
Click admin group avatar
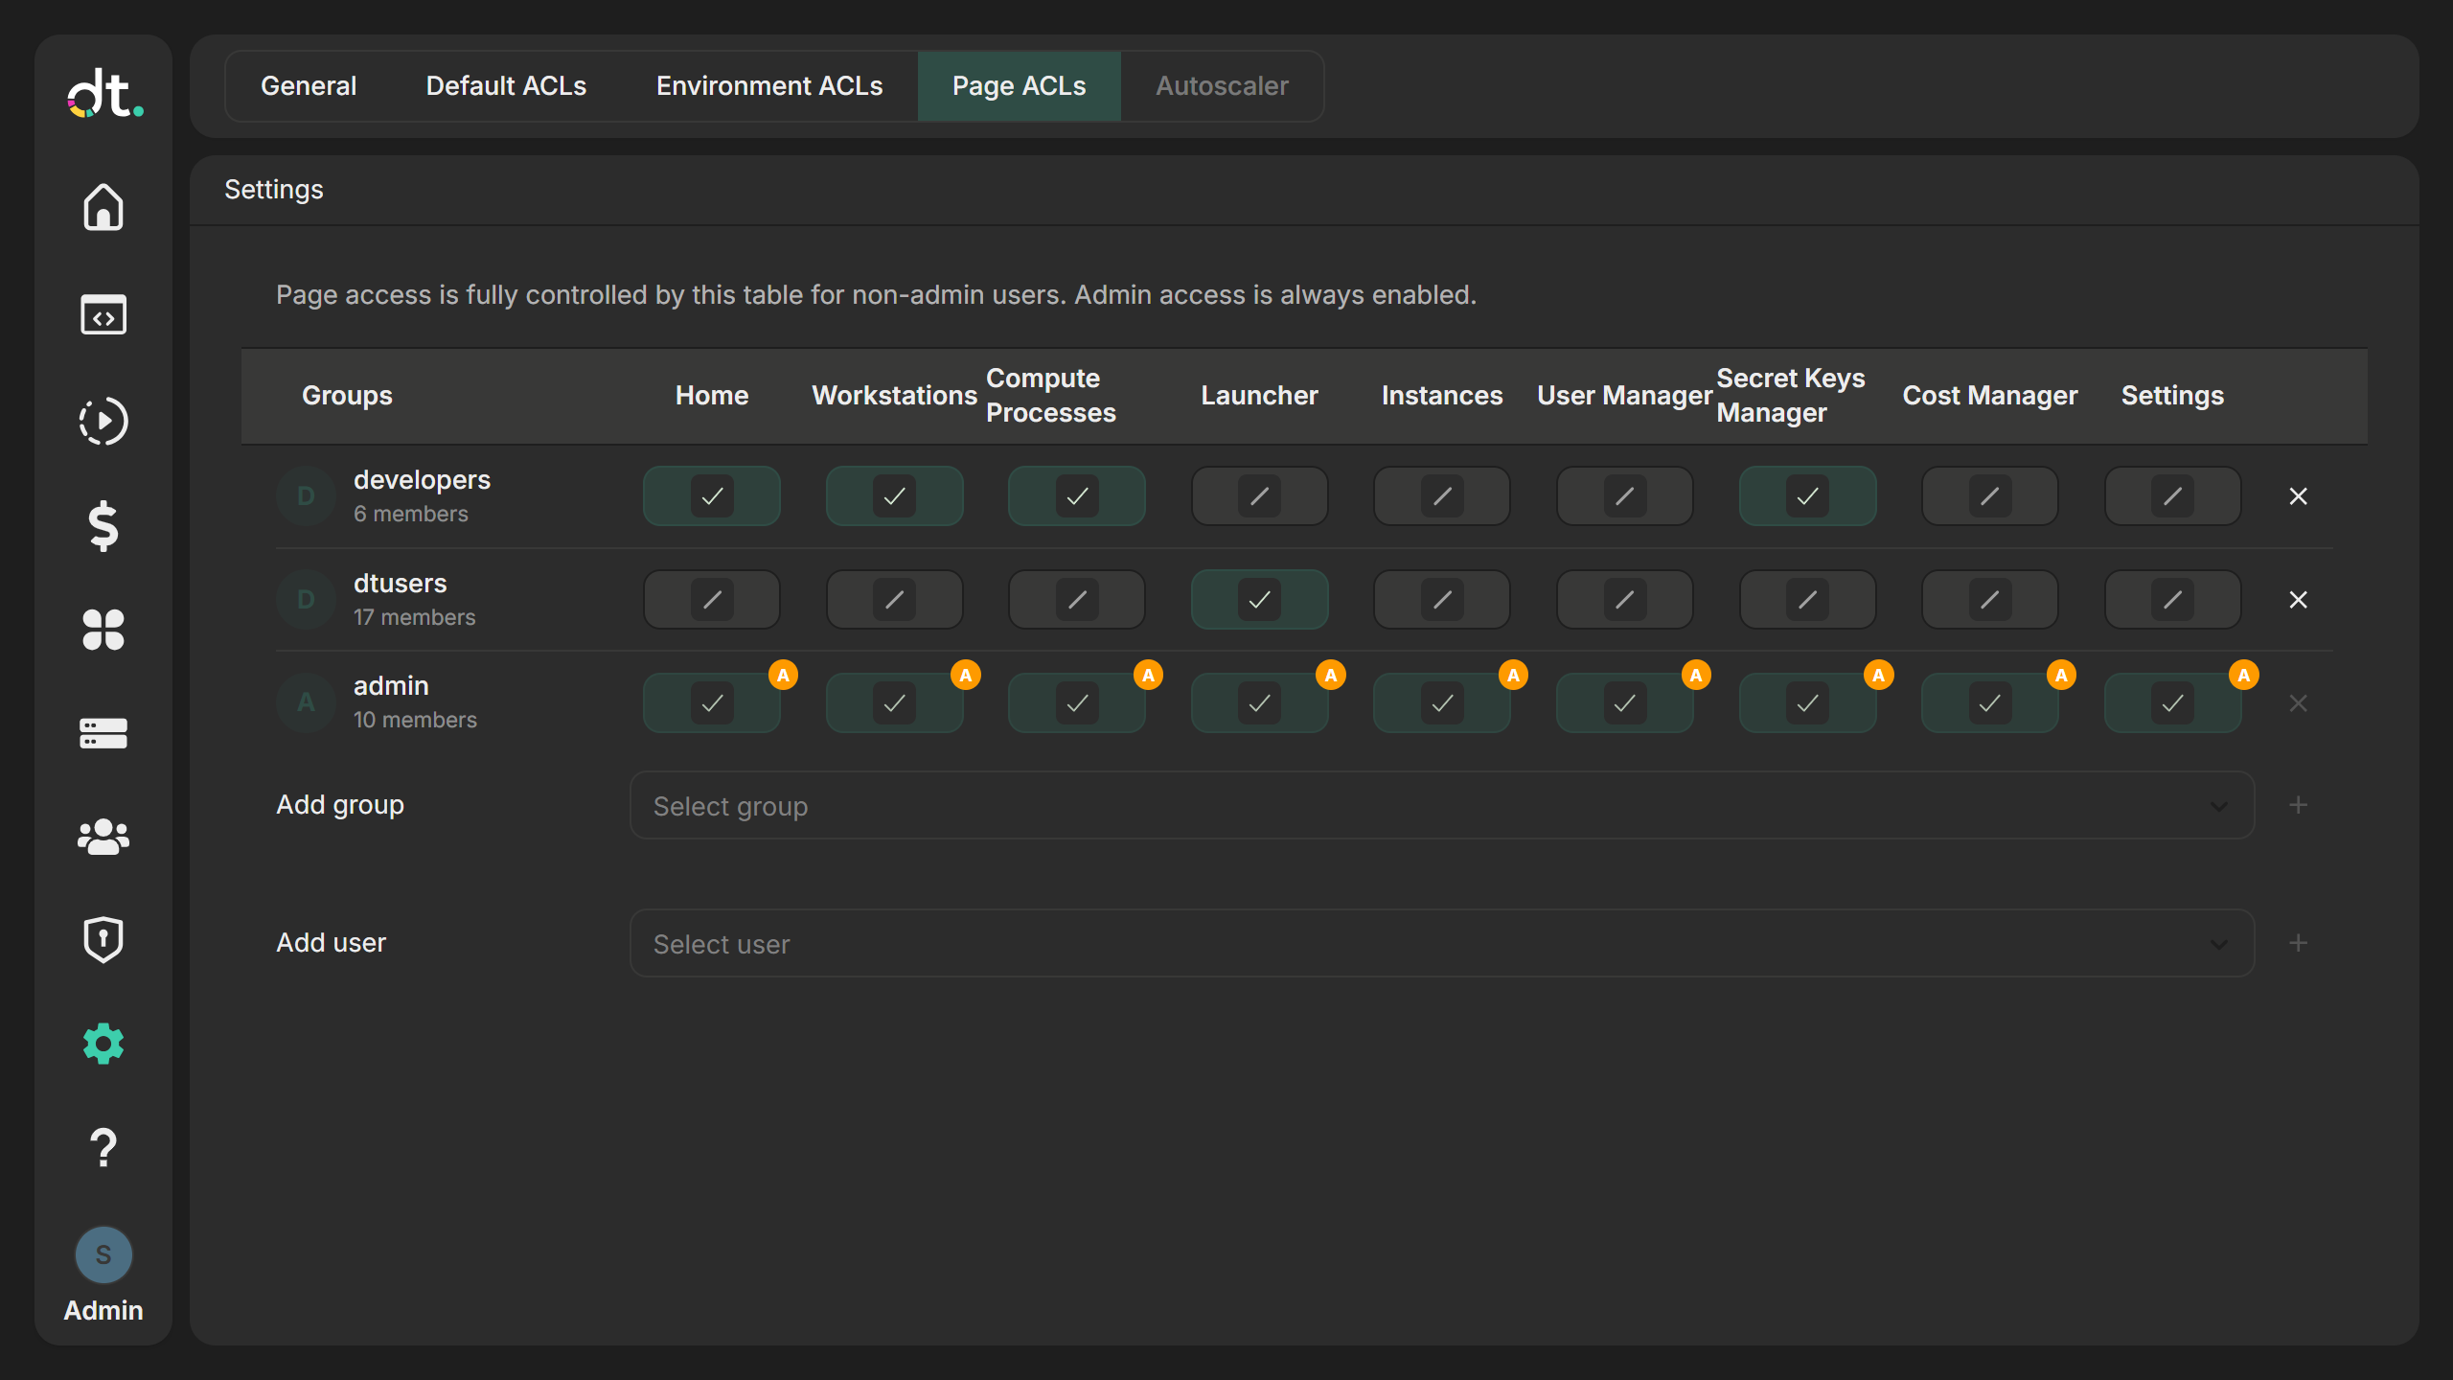pos(306,702)
